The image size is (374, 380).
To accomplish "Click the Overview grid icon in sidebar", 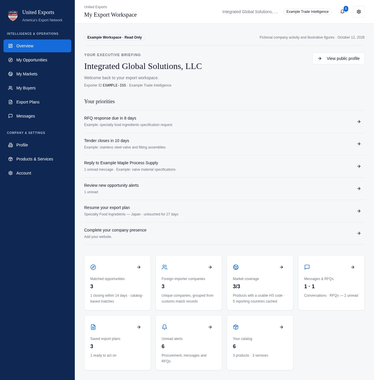I will (11, 46).
